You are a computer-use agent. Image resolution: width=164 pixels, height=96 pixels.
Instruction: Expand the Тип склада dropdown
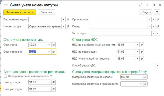pos(153,33)
